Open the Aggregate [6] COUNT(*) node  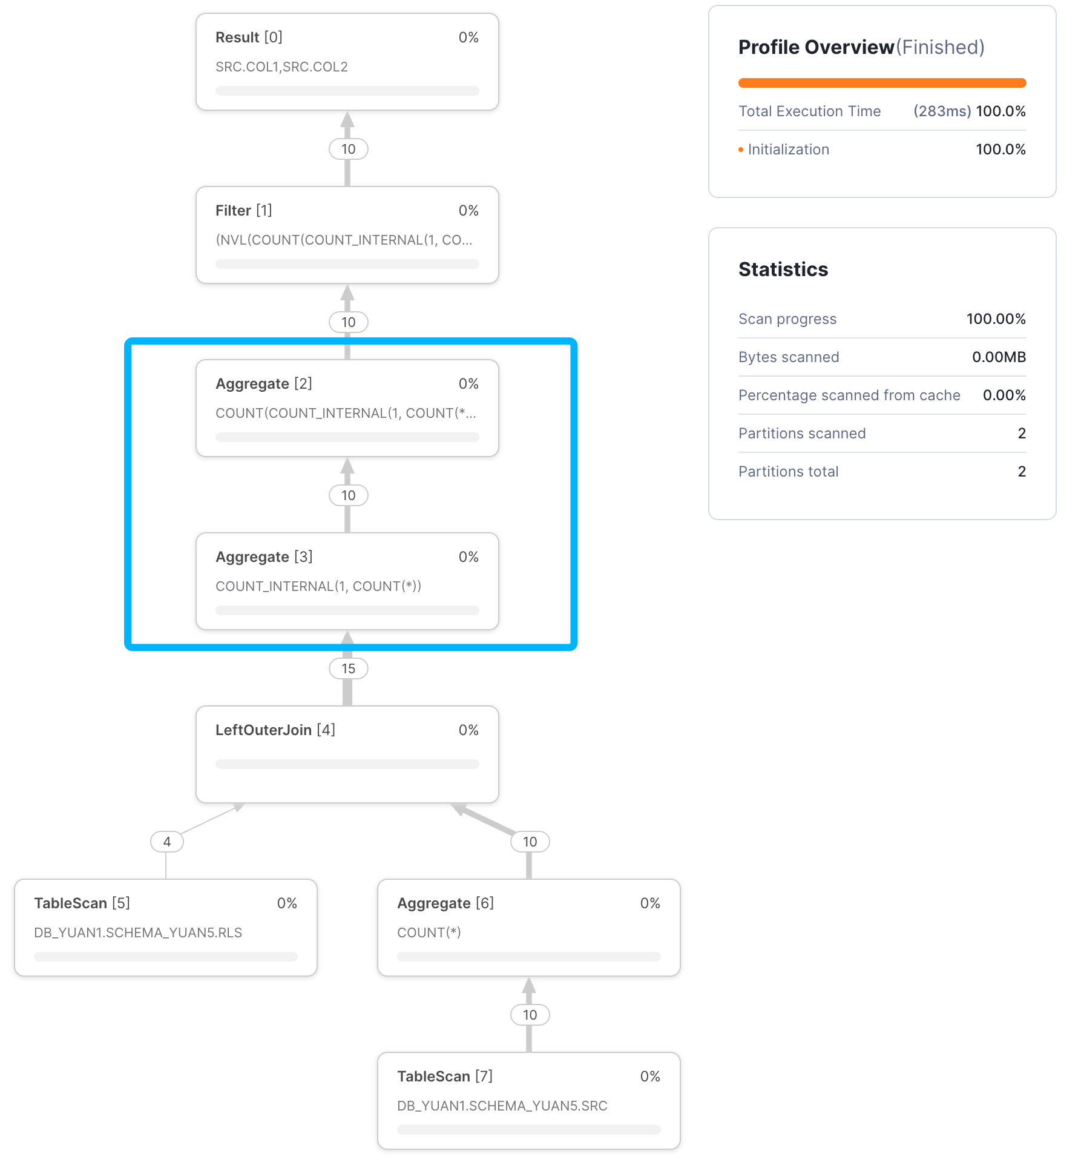(528, 928)
